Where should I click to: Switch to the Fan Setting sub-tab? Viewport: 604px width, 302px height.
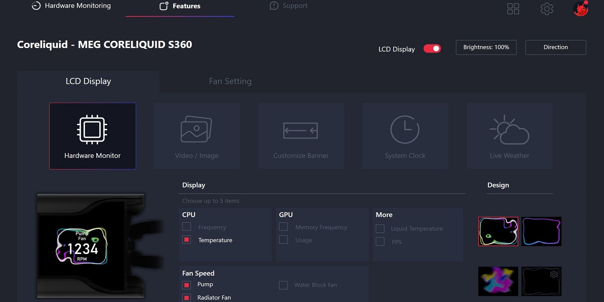click(x=230, y=82)
